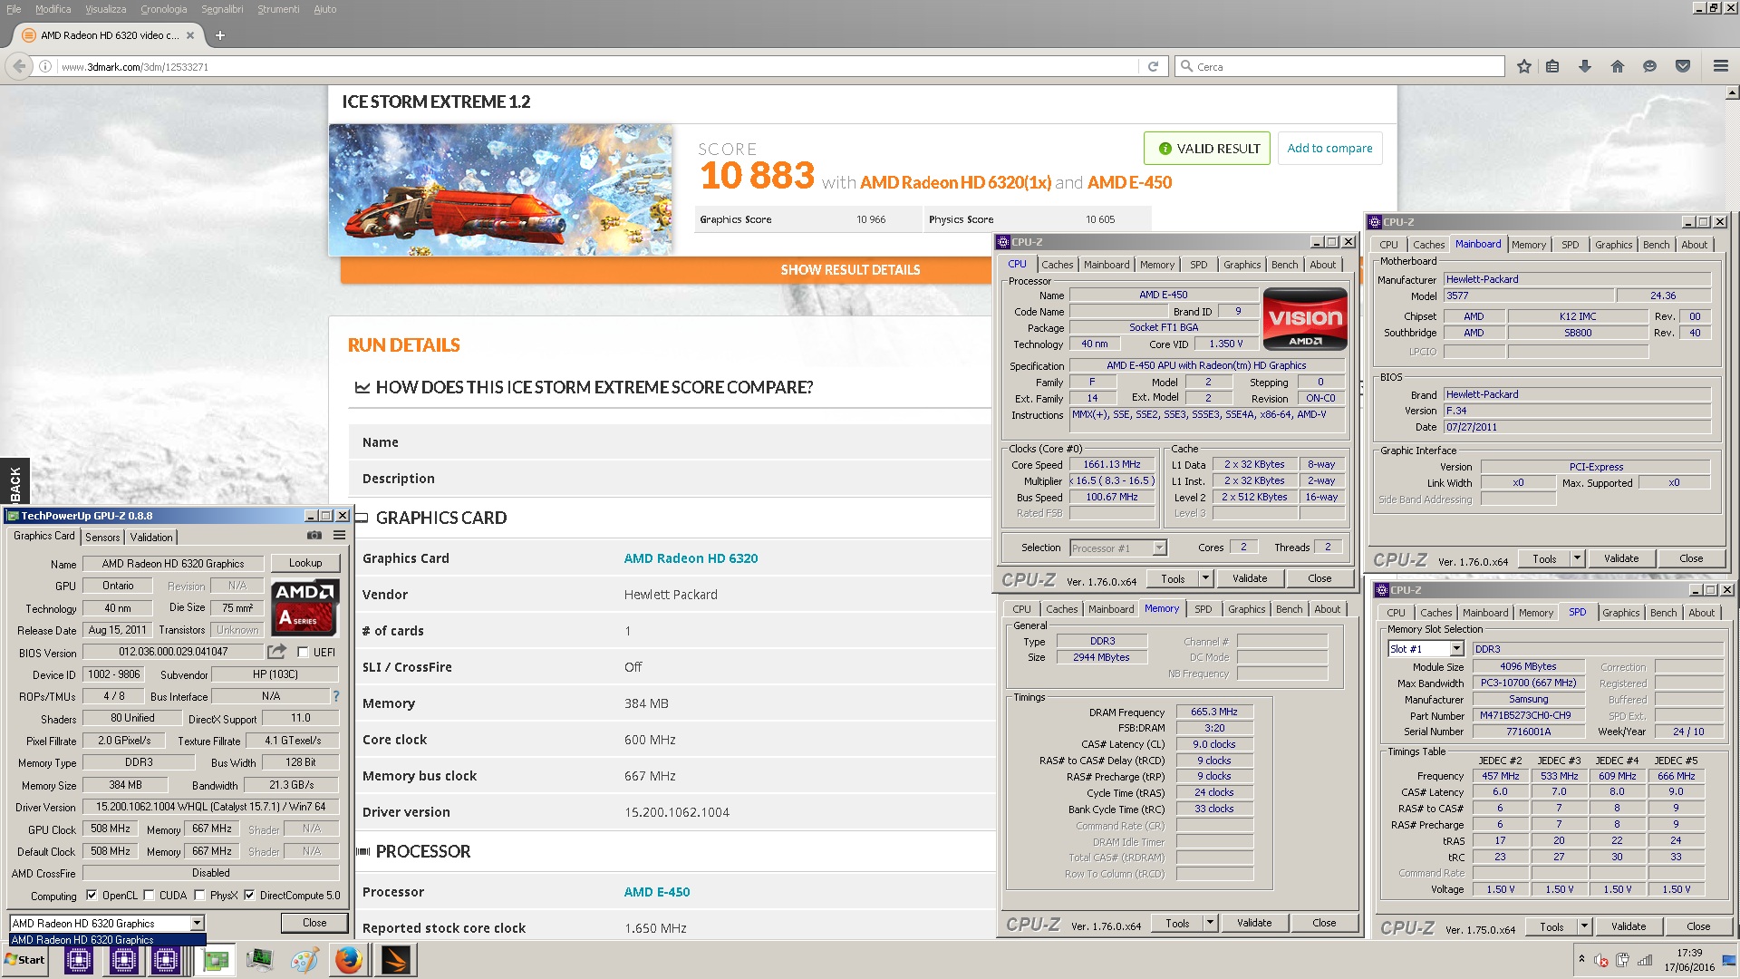Click the reload page icon in address bar
Image resolution: width=1740 pixels, height=979 pixels.
[x=1153, y=66]
